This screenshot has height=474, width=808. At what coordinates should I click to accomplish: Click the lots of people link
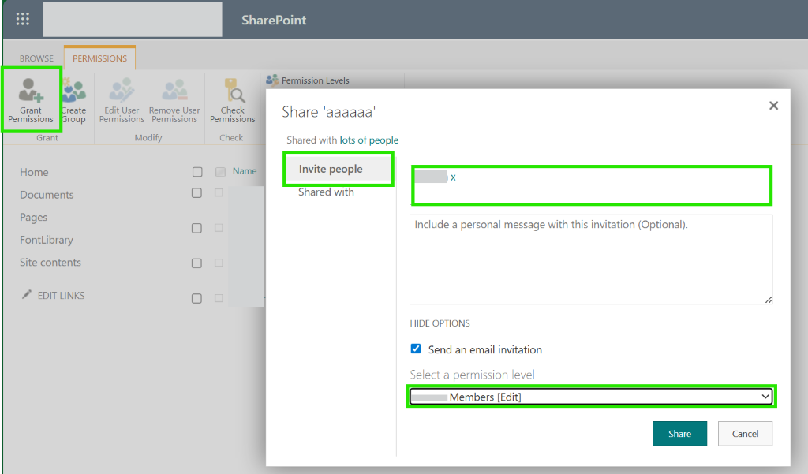coord(369,140)
